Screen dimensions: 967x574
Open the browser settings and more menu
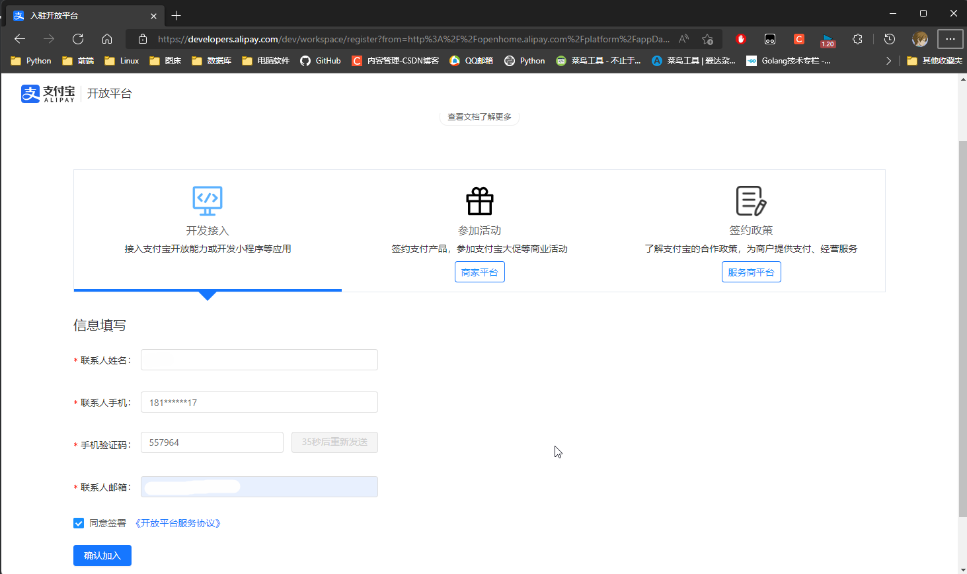pos(950,39)
